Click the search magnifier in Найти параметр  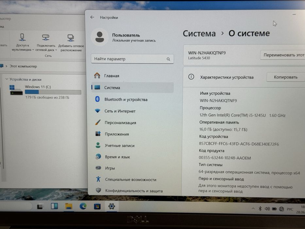168,59
